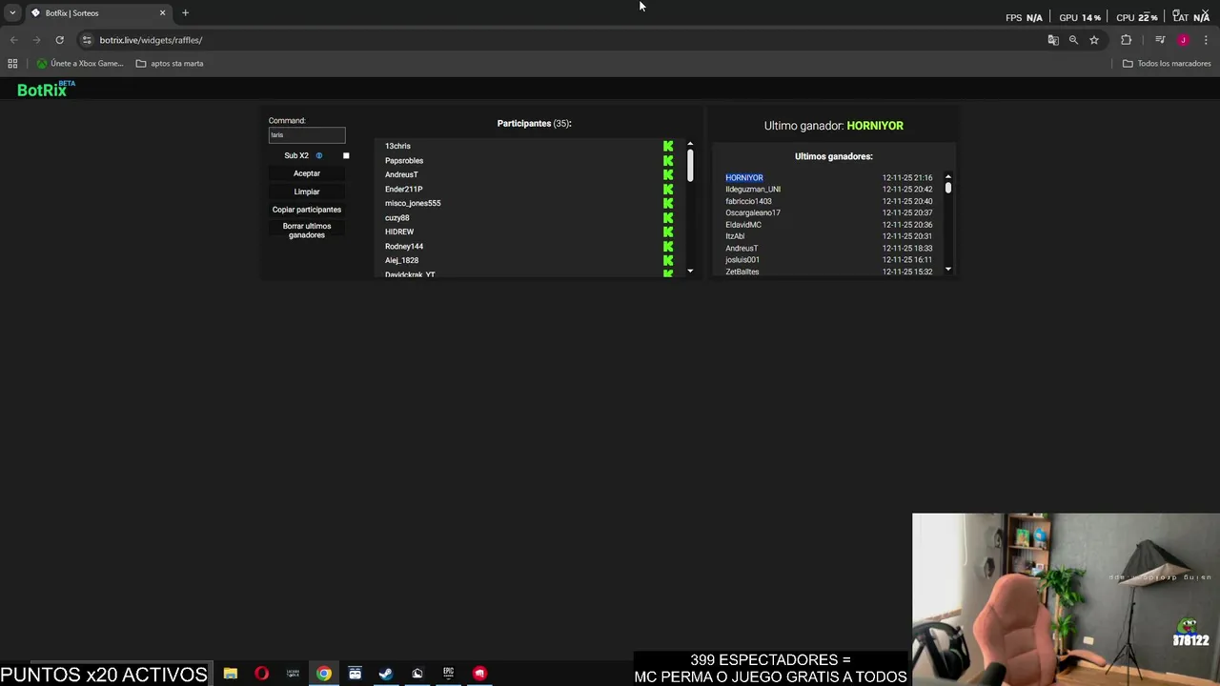Click the zoom magnifier icon in address bar
1220x686 pixels.
click(x=1073, y=40)
